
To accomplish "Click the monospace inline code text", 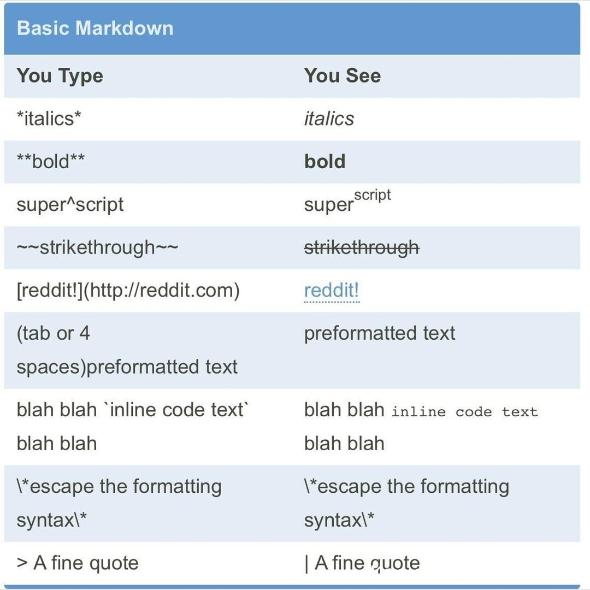I will pos(464,412).
